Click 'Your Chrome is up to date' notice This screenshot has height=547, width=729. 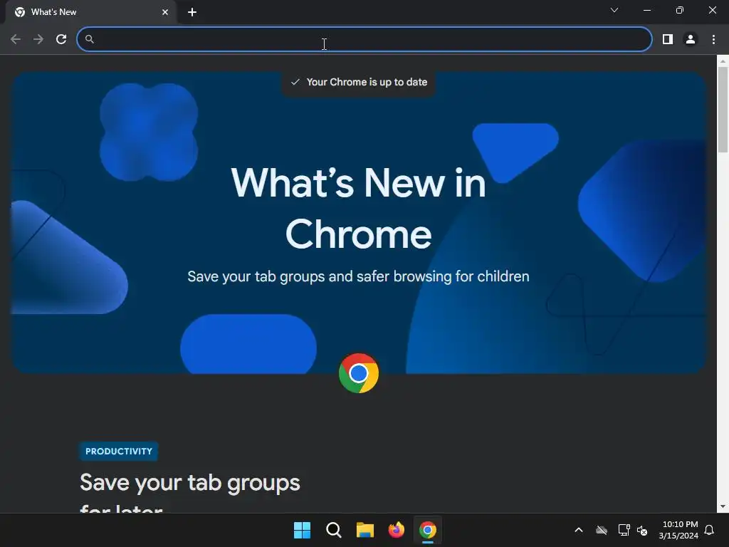[359, 83]
